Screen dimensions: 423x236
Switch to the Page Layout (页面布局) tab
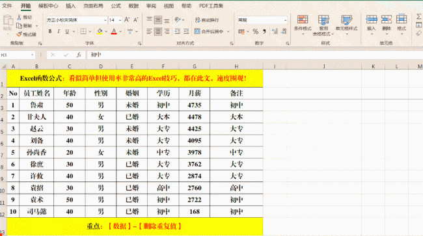coord(93,6)
